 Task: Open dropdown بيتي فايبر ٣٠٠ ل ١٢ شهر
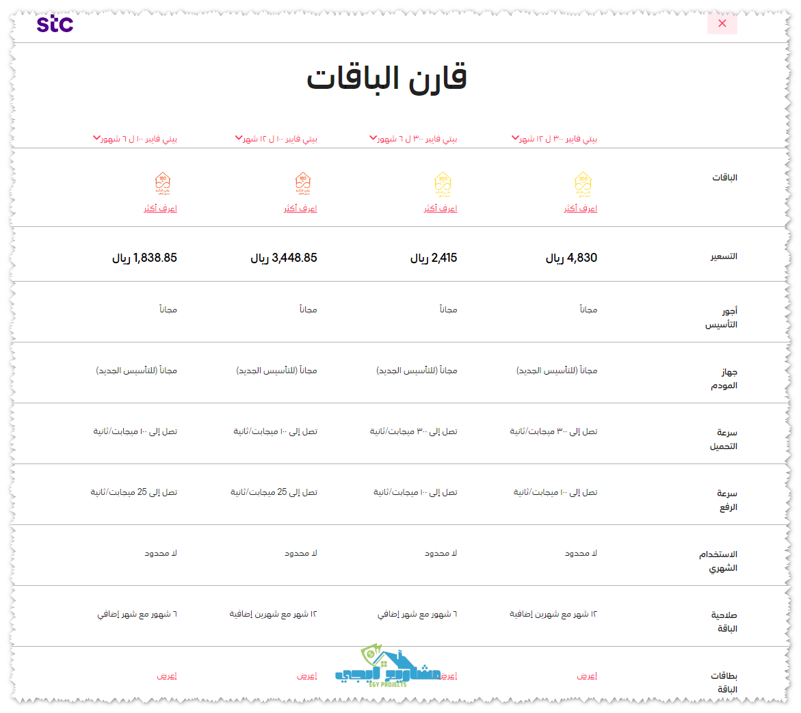555,138
